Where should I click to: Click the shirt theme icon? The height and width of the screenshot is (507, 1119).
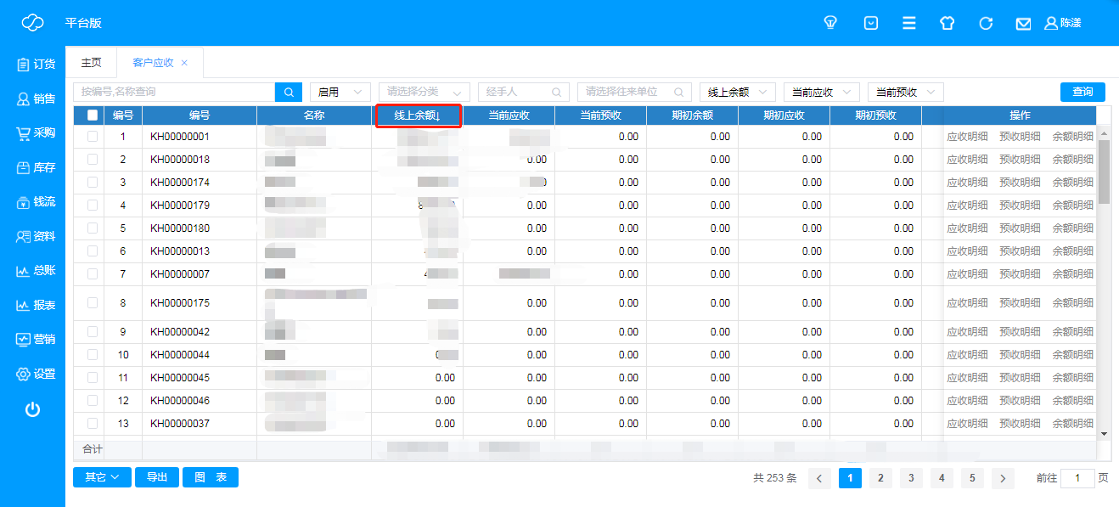(947, 23)
